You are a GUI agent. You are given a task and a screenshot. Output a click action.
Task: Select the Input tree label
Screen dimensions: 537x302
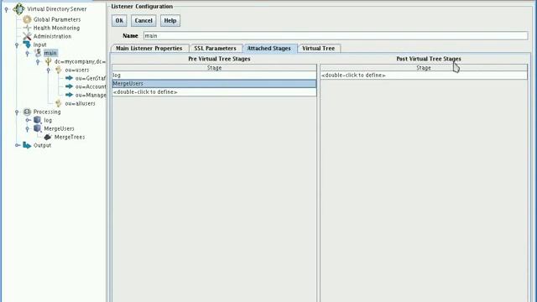click(x=39, y=44)
